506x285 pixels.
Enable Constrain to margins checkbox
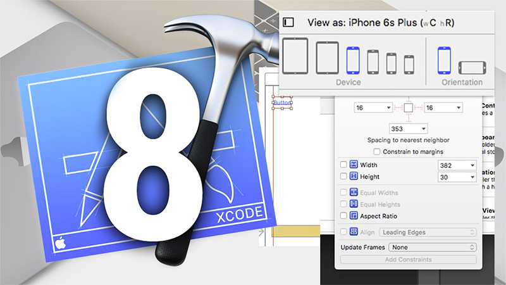click(x=377, y=152)
